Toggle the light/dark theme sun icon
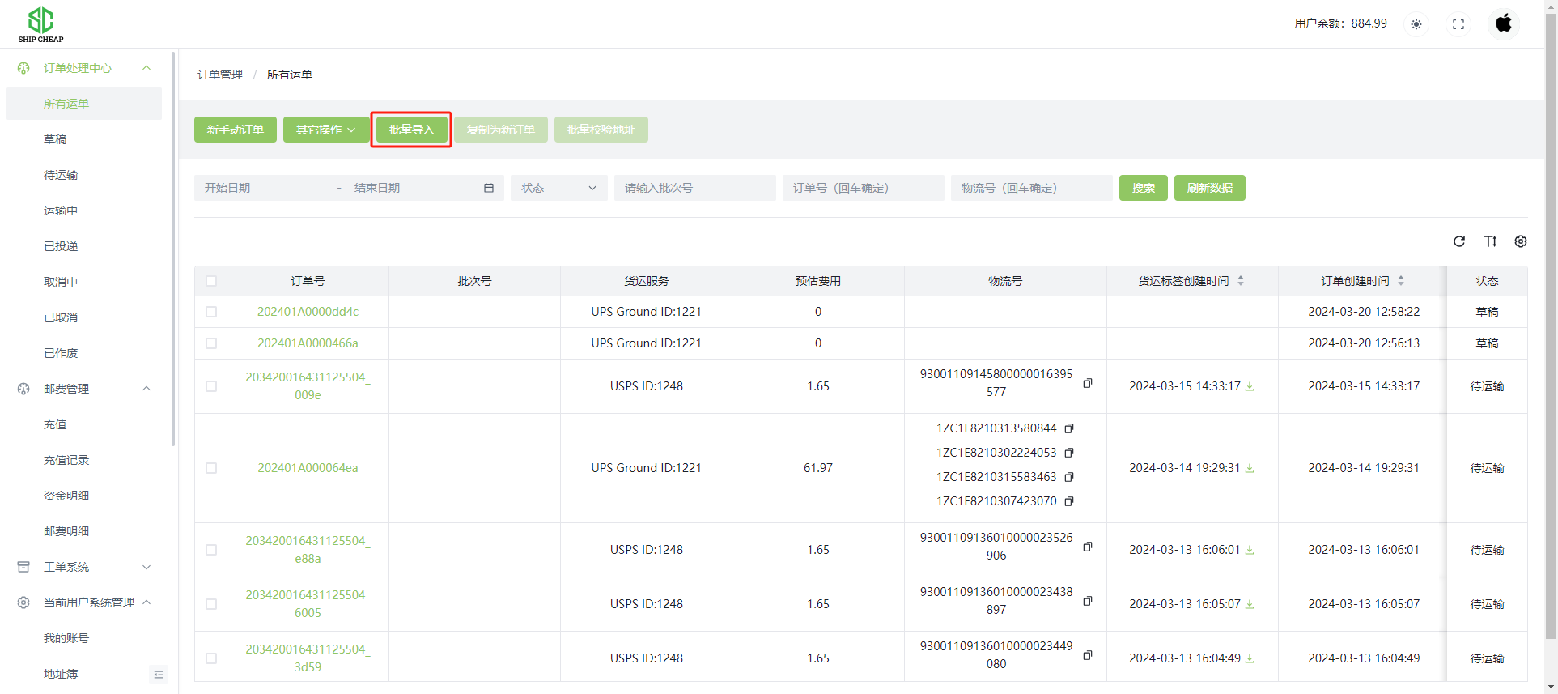This screenshot has width=1558, height=694. click(1416, 24)
